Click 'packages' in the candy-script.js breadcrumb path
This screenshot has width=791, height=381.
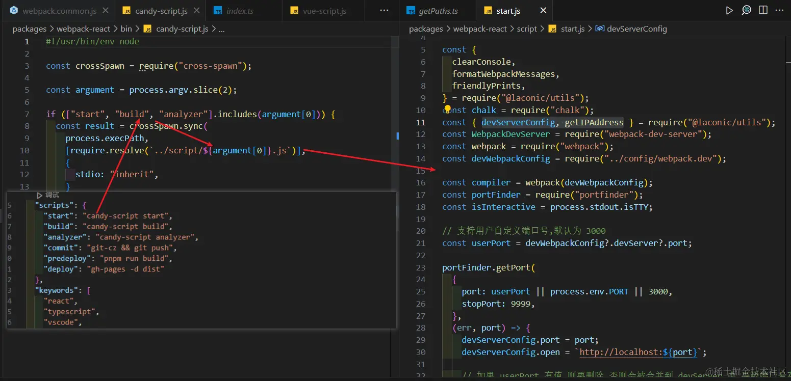[29, 29]
